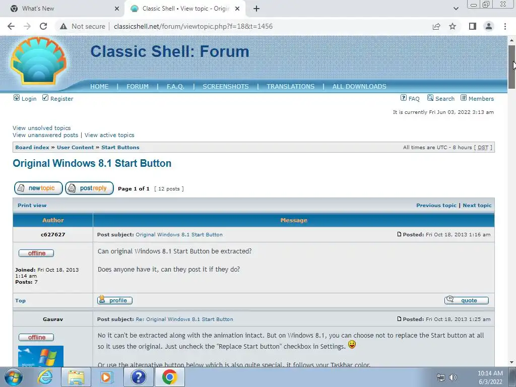
Task: Open Gaurav's Re: post subject link
Action: coord(184,319)
